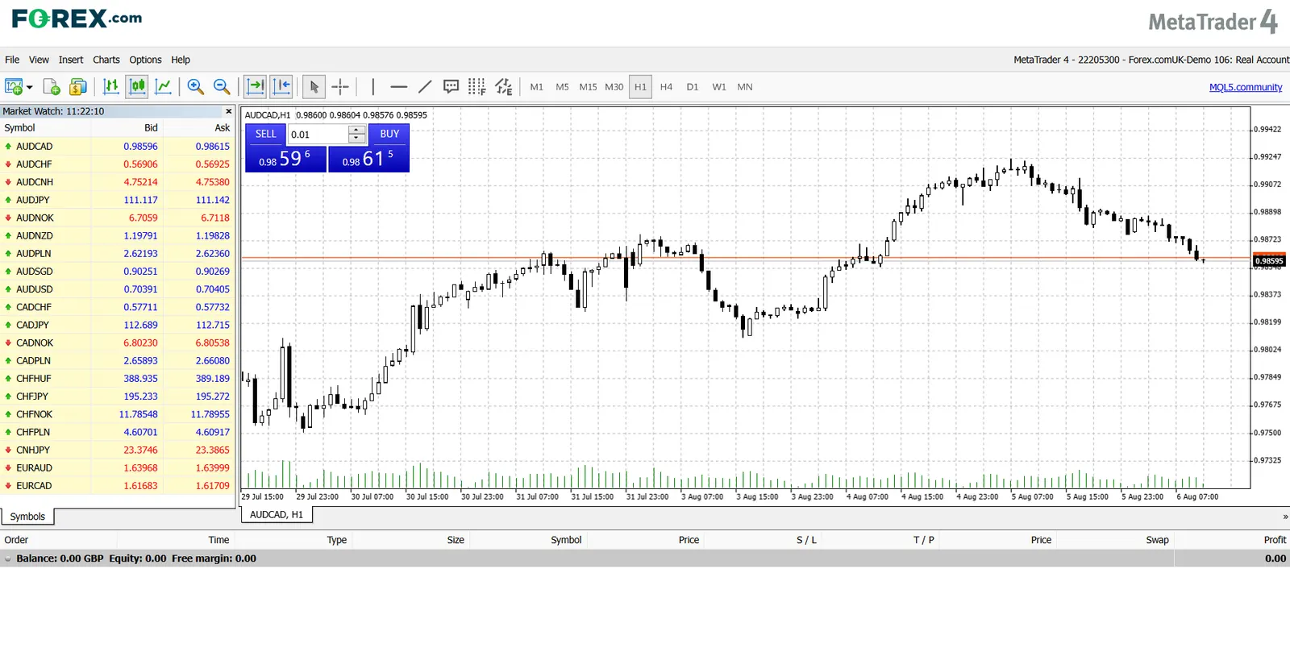Select CADJPY symbol in Market Watch
Screen dimensions: 1290x660
coord(33,326)
